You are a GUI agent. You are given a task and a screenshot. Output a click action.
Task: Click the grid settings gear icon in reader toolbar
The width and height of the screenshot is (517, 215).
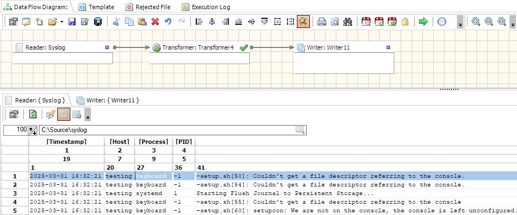(x=77, y=114)
